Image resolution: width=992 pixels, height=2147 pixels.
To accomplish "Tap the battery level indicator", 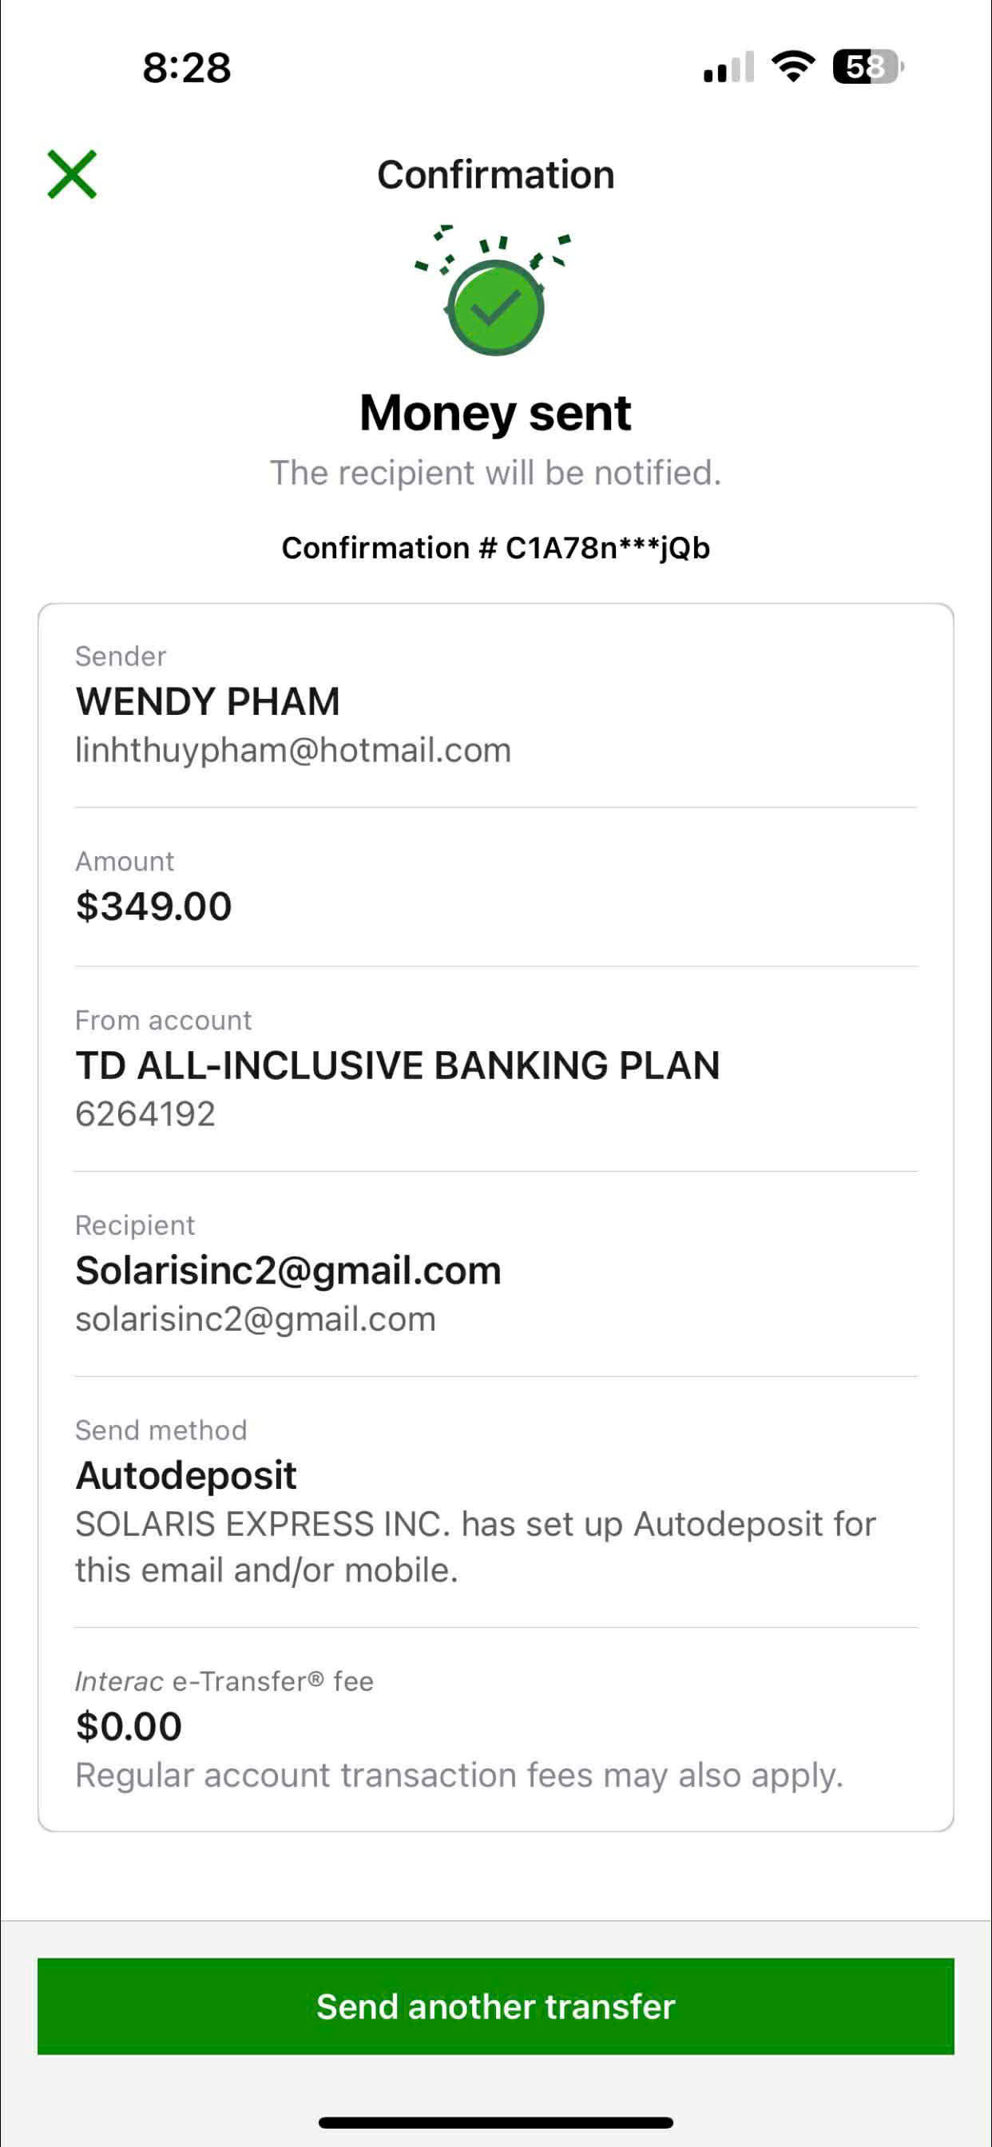I will point(867,66).
